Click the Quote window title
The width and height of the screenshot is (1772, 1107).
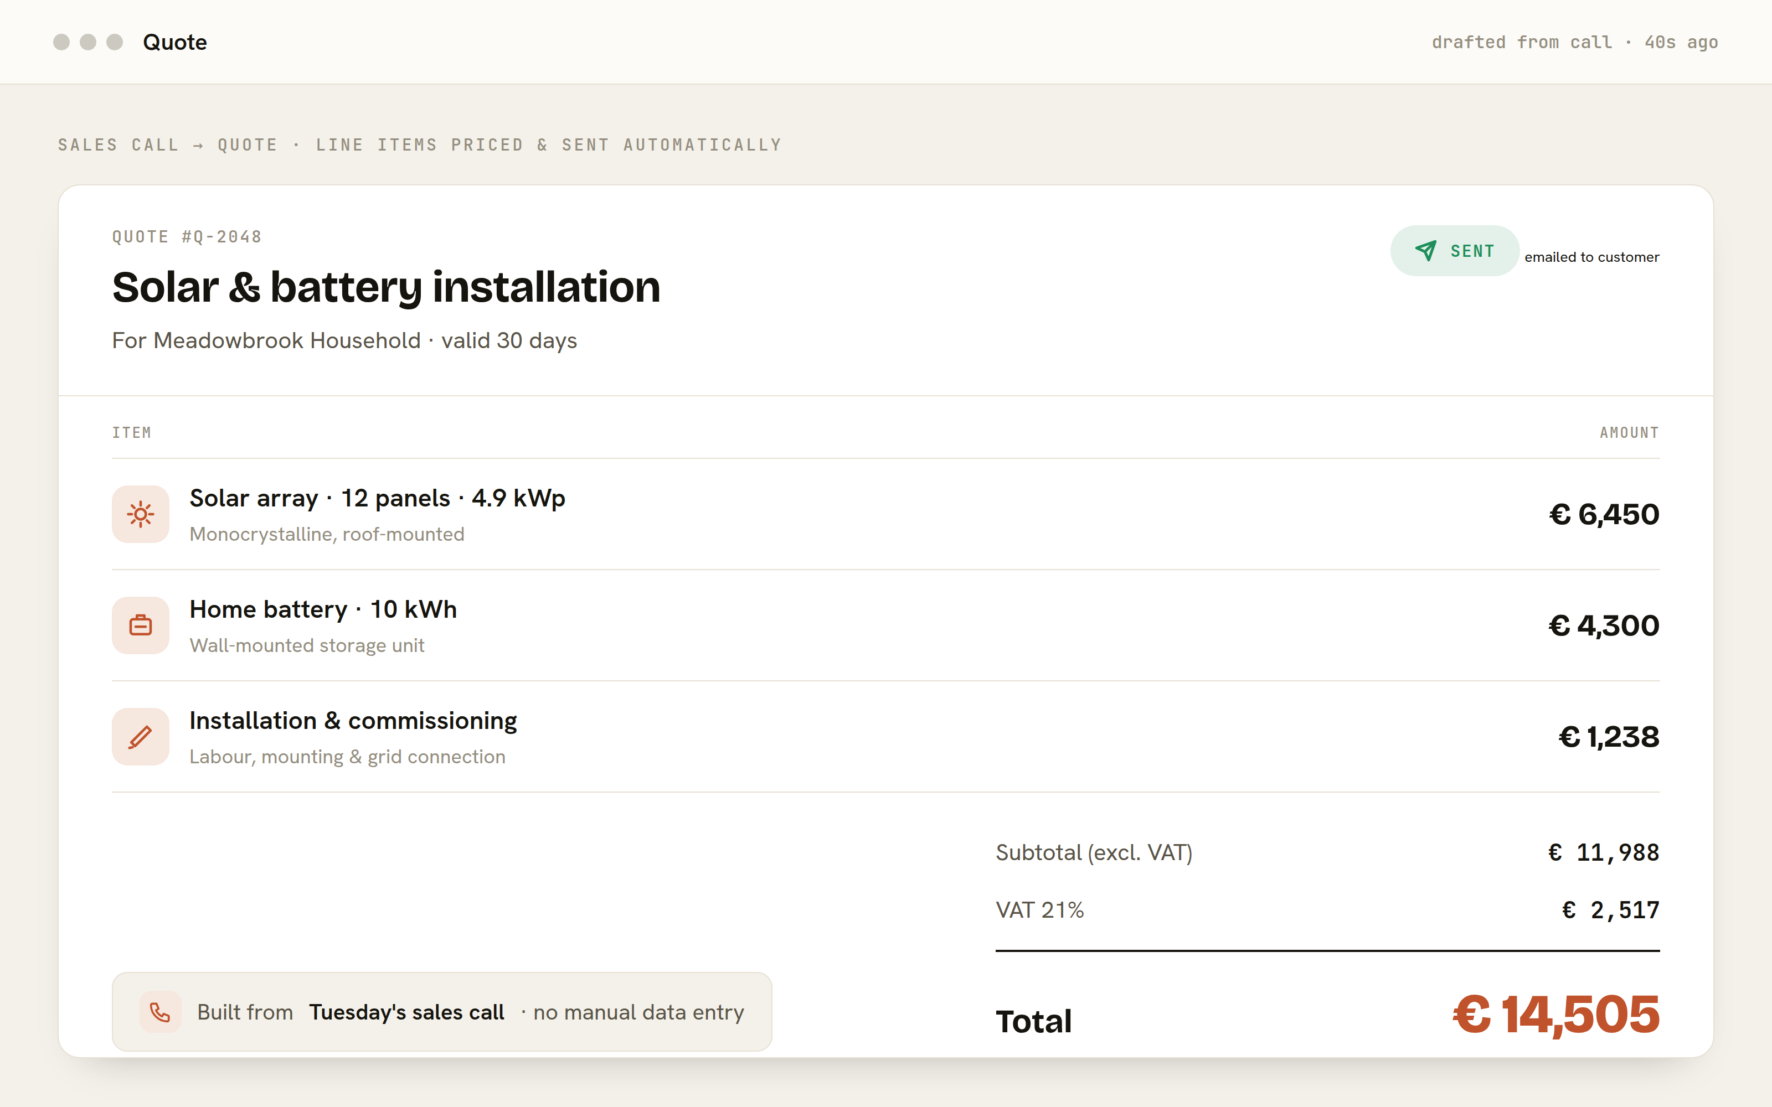(x=175, y=42)
